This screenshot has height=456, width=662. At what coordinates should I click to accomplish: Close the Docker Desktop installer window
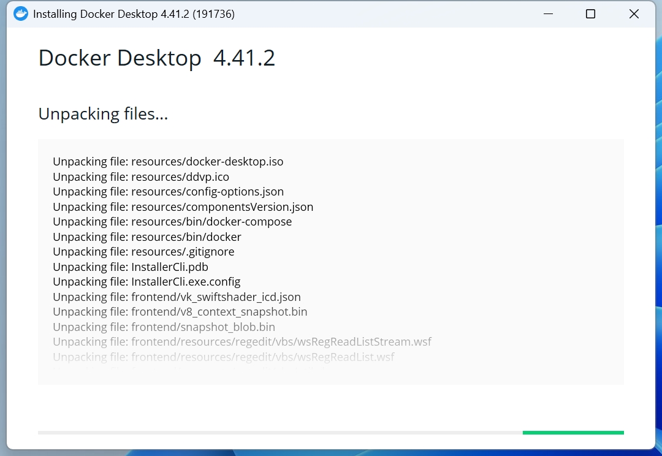point(634,13)
